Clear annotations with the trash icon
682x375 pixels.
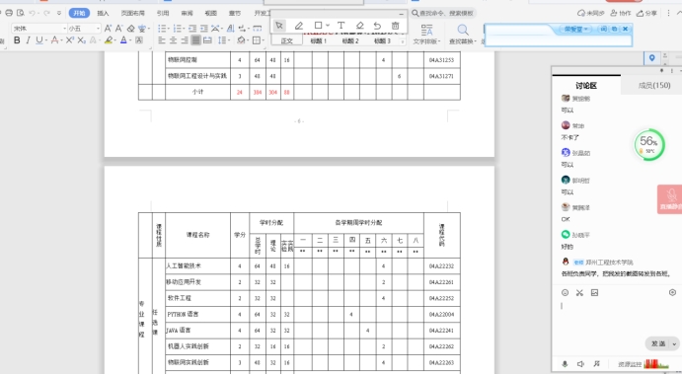tap(395, 26)
